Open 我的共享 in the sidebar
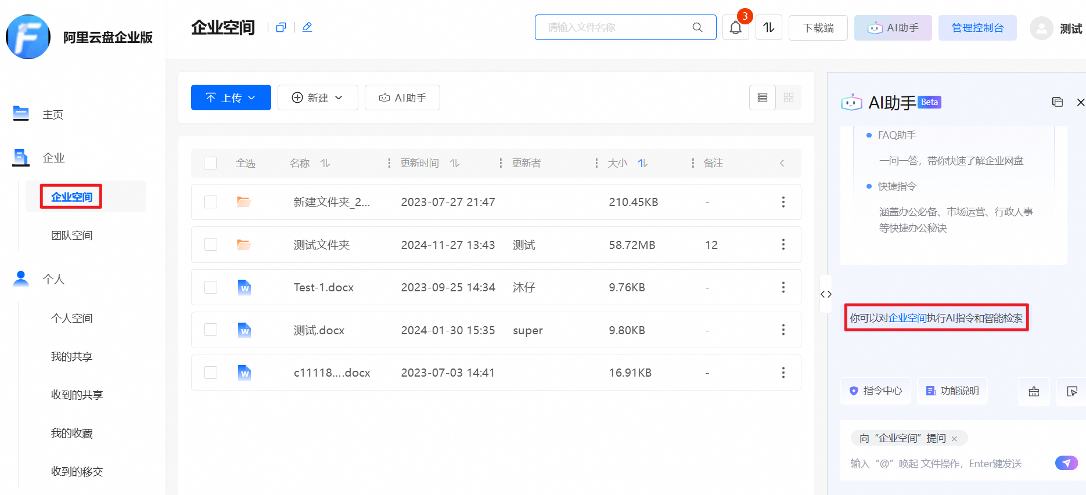Screen dimensions: 1086x495 pyautogui.click(x=71, y=356)
